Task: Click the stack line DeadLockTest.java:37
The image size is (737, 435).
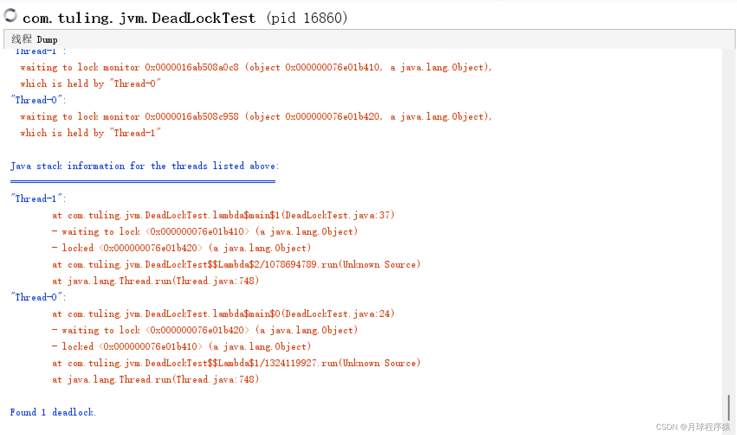Action: (223, 215)
